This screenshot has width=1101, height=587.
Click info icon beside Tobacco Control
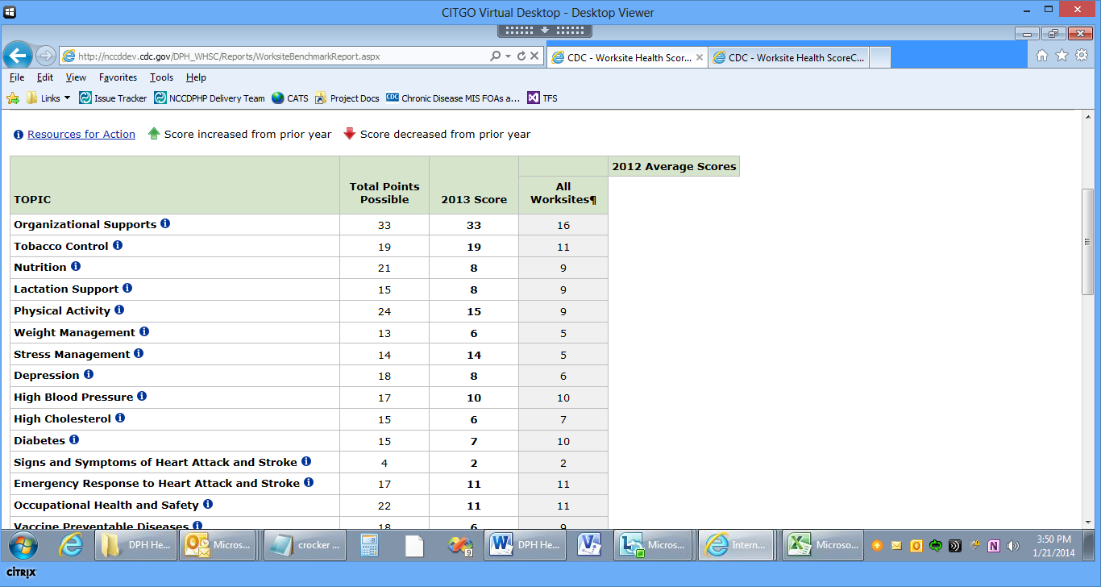(x=117, y=245)
